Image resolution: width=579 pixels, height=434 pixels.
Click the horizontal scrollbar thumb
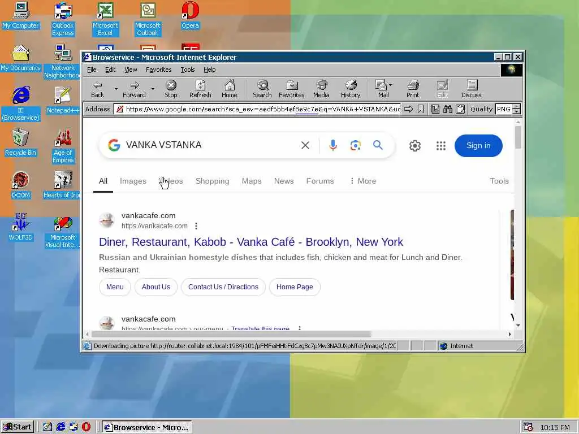(x=231, y=335)
